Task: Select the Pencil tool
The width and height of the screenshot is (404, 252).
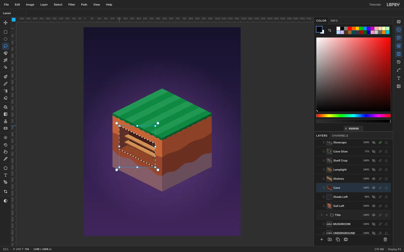Action: pos(6,84)
